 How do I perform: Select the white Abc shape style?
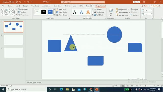click(37, 12)
